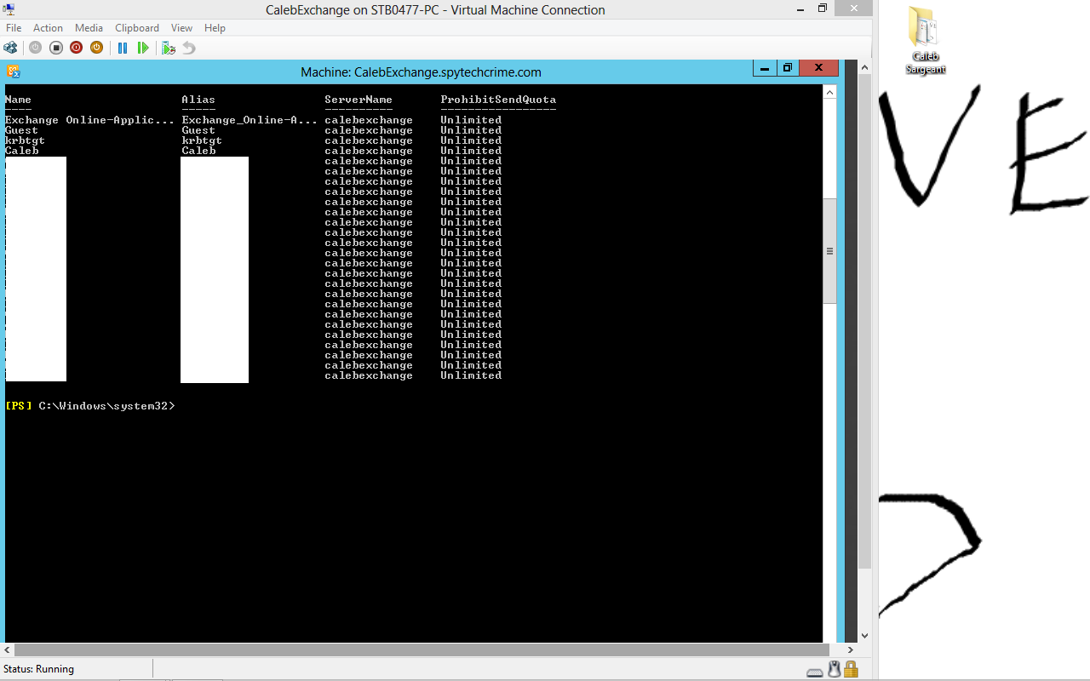This screenshot has width=1090, height=681.
Task: Click the 'Status: Running' status text
Action: [x=38, y=669]
